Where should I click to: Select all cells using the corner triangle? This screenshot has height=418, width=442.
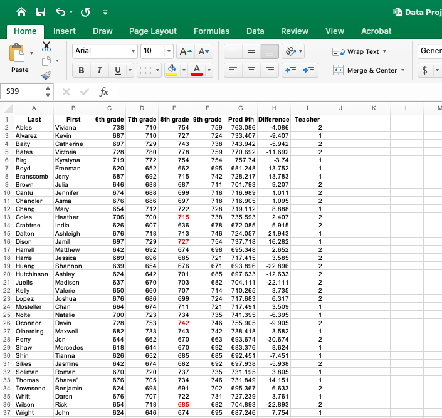(x=8, y=108)
